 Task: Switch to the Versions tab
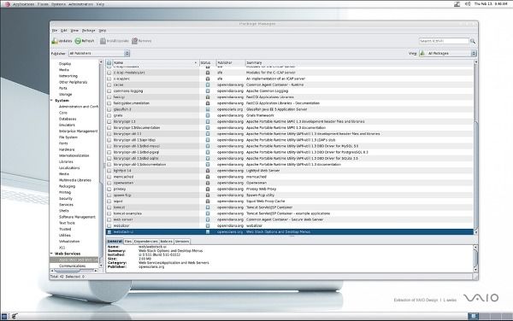[182, 242]
